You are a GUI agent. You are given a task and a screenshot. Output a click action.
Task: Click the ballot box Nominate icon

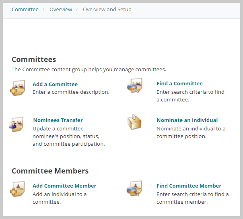click(134, 122)
